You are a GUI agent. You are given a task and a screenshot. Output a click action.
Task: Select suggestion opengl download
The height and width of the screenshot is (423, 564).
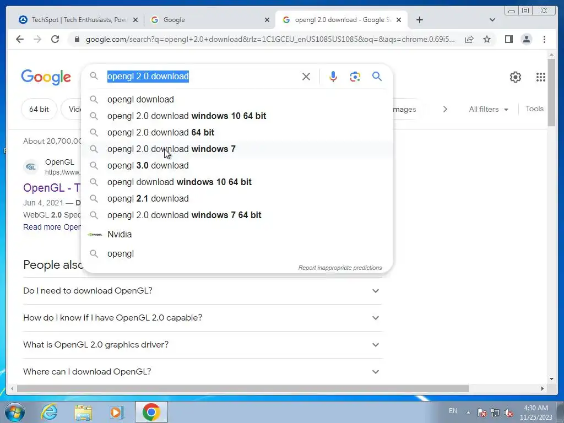237,99
